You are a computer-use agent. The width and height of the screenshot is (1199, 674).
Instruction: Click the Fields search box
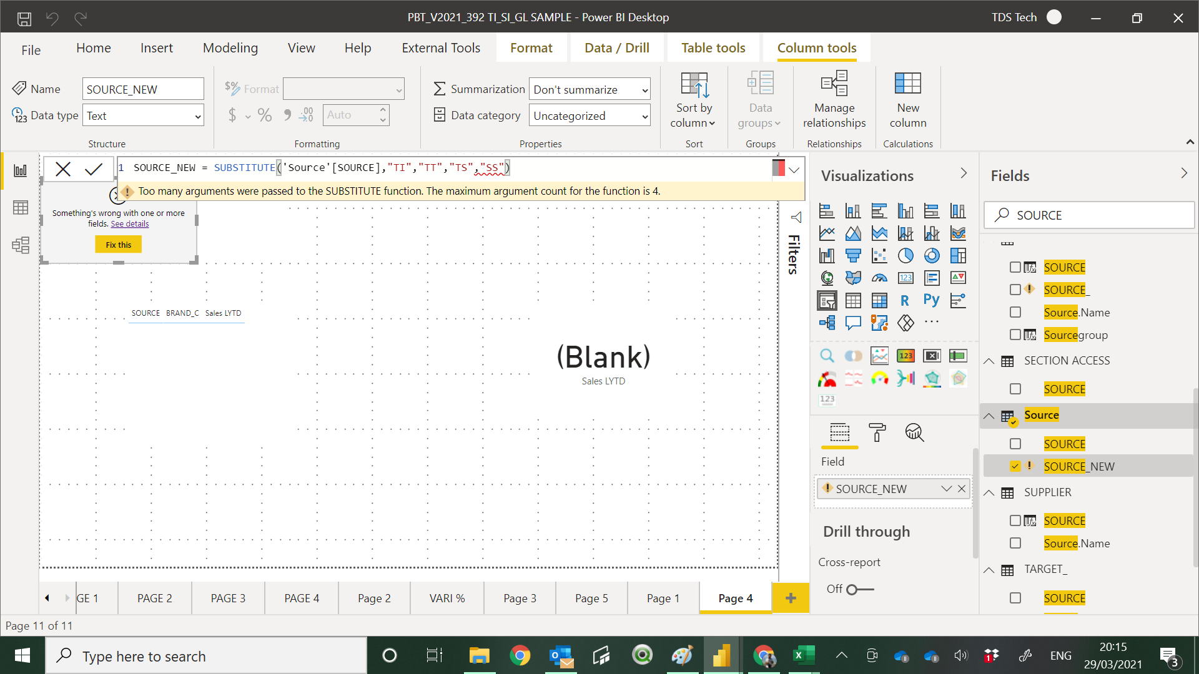1089,215
